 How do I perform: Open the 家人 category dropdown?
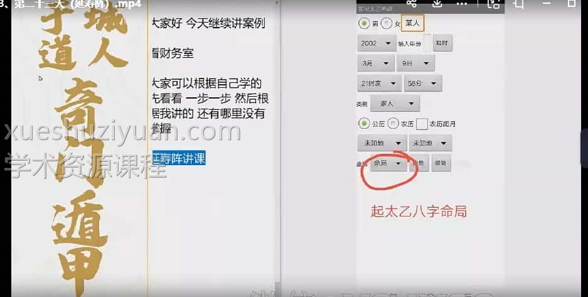point(395,104)
